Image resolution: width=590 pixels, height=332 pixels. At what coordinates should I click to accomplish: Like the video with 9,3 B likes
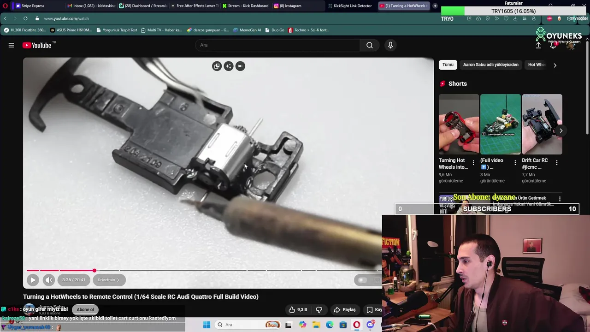pos(297,310)
